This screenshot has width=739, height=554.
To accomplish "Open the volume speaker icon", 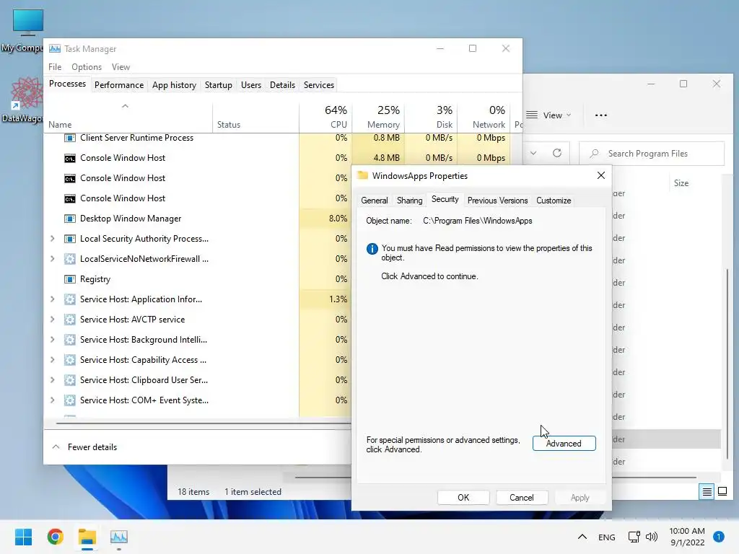I will coord(652,537).
